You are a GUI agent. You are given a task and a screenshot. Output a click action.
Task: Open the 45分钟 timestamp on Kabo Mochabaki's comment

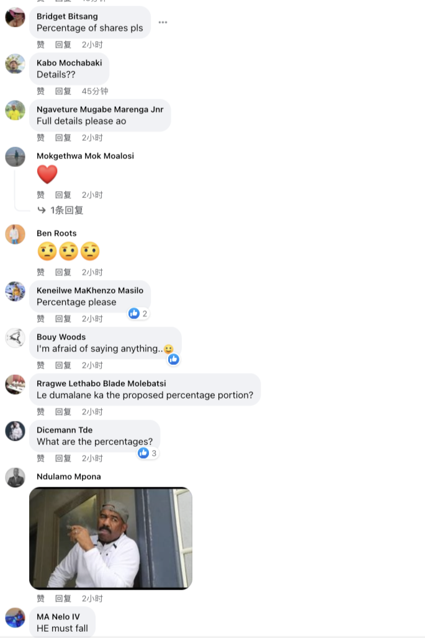tap(95, 91)
